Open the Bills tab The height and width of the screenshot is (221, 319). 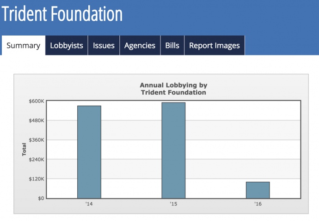172,46
